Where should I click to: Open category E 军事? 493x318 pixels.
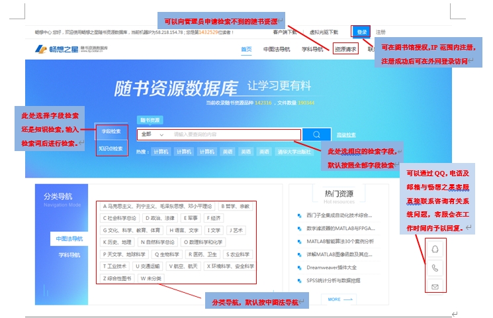point(191,218)
